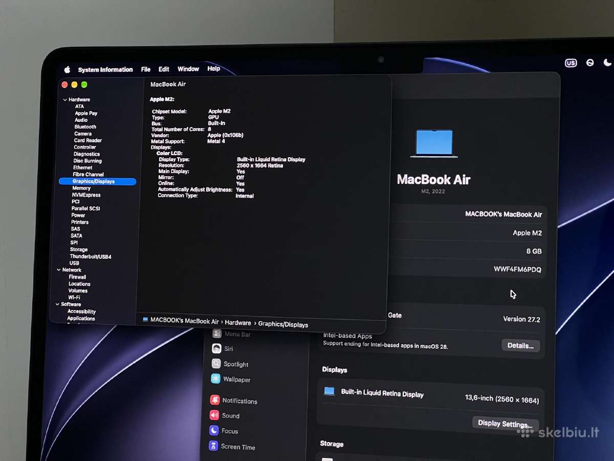Viewport: 614px width, 461px height.
Task: Click the serial number WWF4FM6PDQ
Action: click(517, 269)
